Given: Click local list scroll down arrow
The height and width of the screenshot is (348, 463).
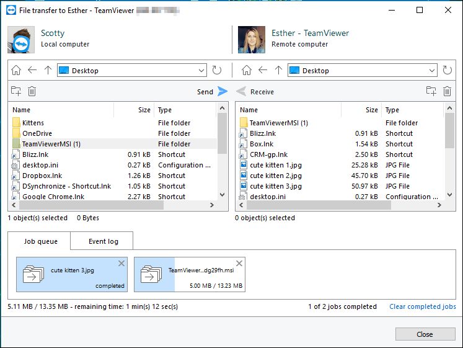Looking at the screenshot, I should [x=223, y=195].
